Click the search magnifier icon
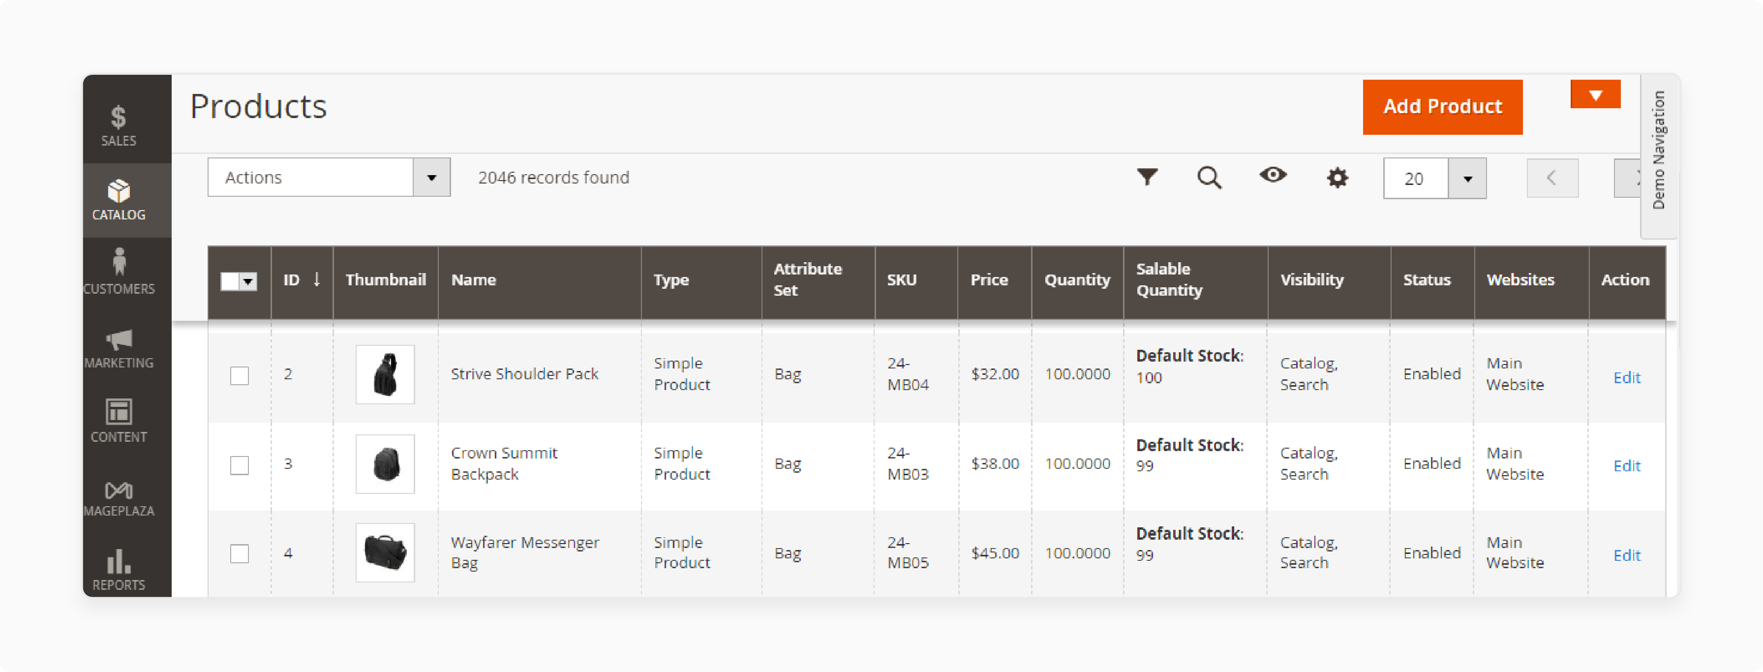 tap(1209, 177)
